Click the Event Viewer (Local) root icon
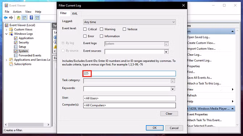This screenshot has height=136, width=243. pyautogui.click(x=7, y=25)
